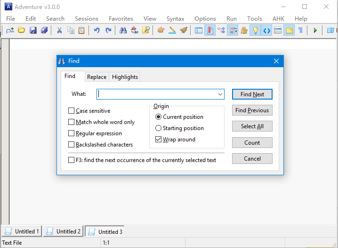Image resolution: width=338 pixels, height=248 pixels.
Task: Uncheck Wrap around option
Action: click(159, 139)
